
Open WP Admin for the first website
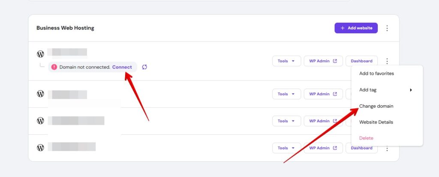[323, 61]
